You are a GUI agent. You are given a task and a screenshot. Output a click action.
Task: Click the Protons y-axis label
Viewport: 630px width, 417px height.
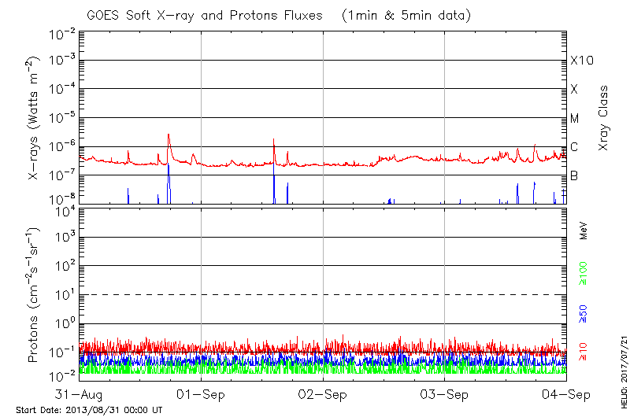(34, 295)
